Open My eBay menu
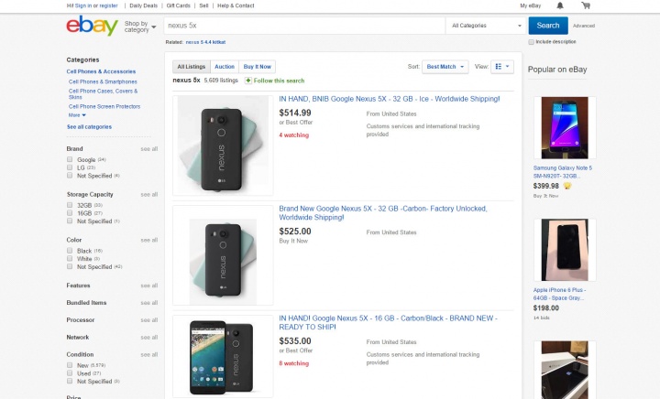 531,5
